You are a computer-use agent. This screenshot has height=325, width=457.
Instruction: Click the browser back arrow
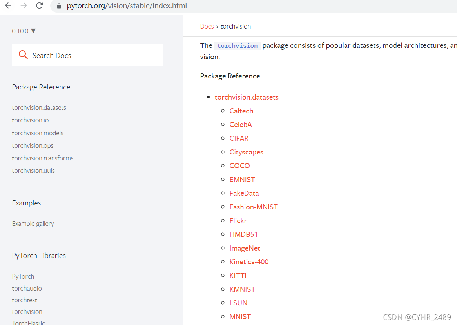8,5
